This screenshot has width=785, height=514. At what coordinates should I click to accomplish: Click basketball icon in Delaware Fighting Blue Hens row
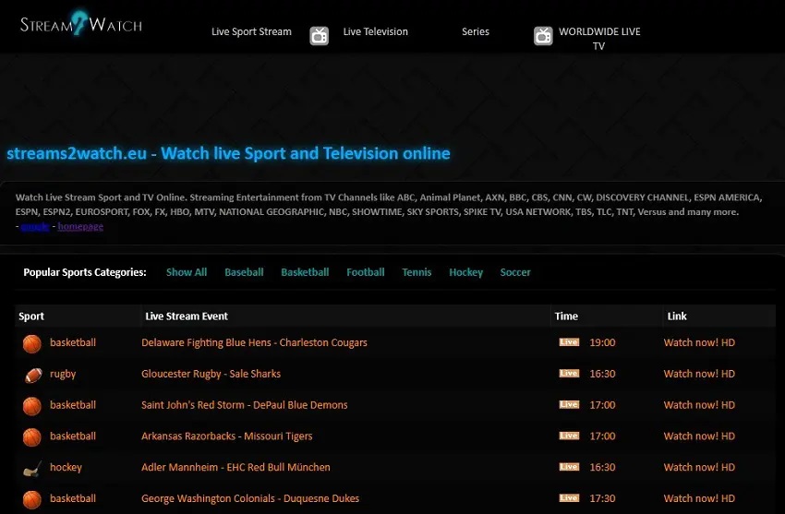point(32,344)
